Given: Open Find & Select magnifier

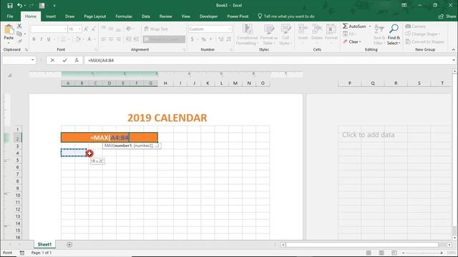Looking at the screenshot, I should [x=394, y=29].
